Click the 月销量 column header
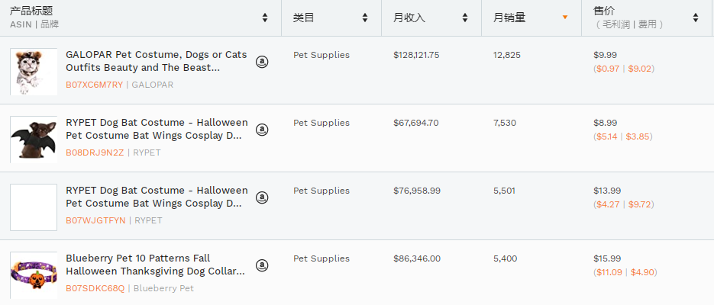The image size is (714, 305). (x=509, y=18)
